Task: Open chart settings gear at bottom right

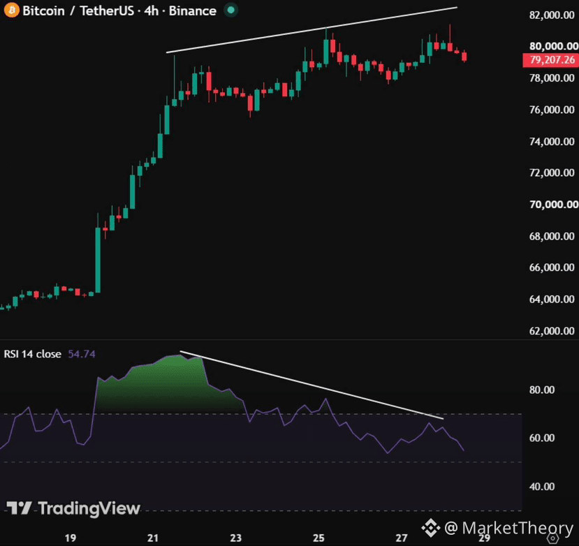Action: pyautogui.click(x=552, y=538)
